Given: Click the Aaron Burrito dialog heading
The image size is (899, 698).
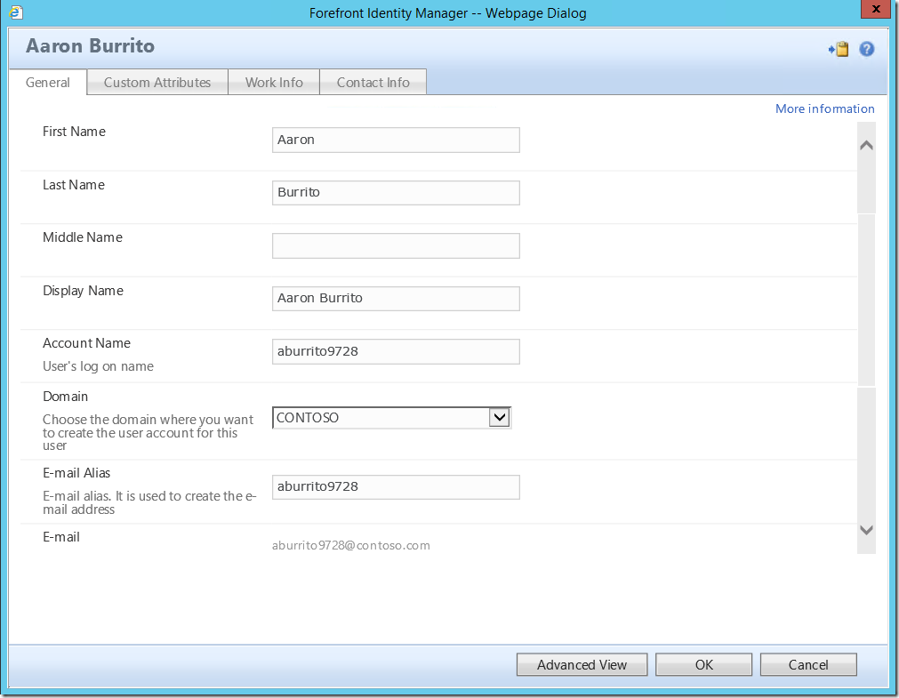Looking at the screenshot, I should point(90,46).
